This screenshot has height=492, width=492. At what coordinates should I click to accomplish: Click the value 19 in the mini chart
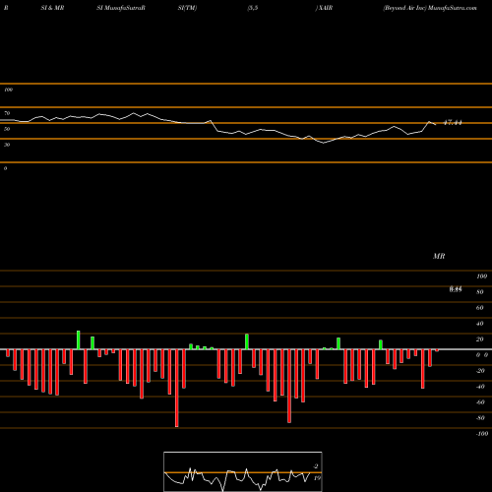317,478
